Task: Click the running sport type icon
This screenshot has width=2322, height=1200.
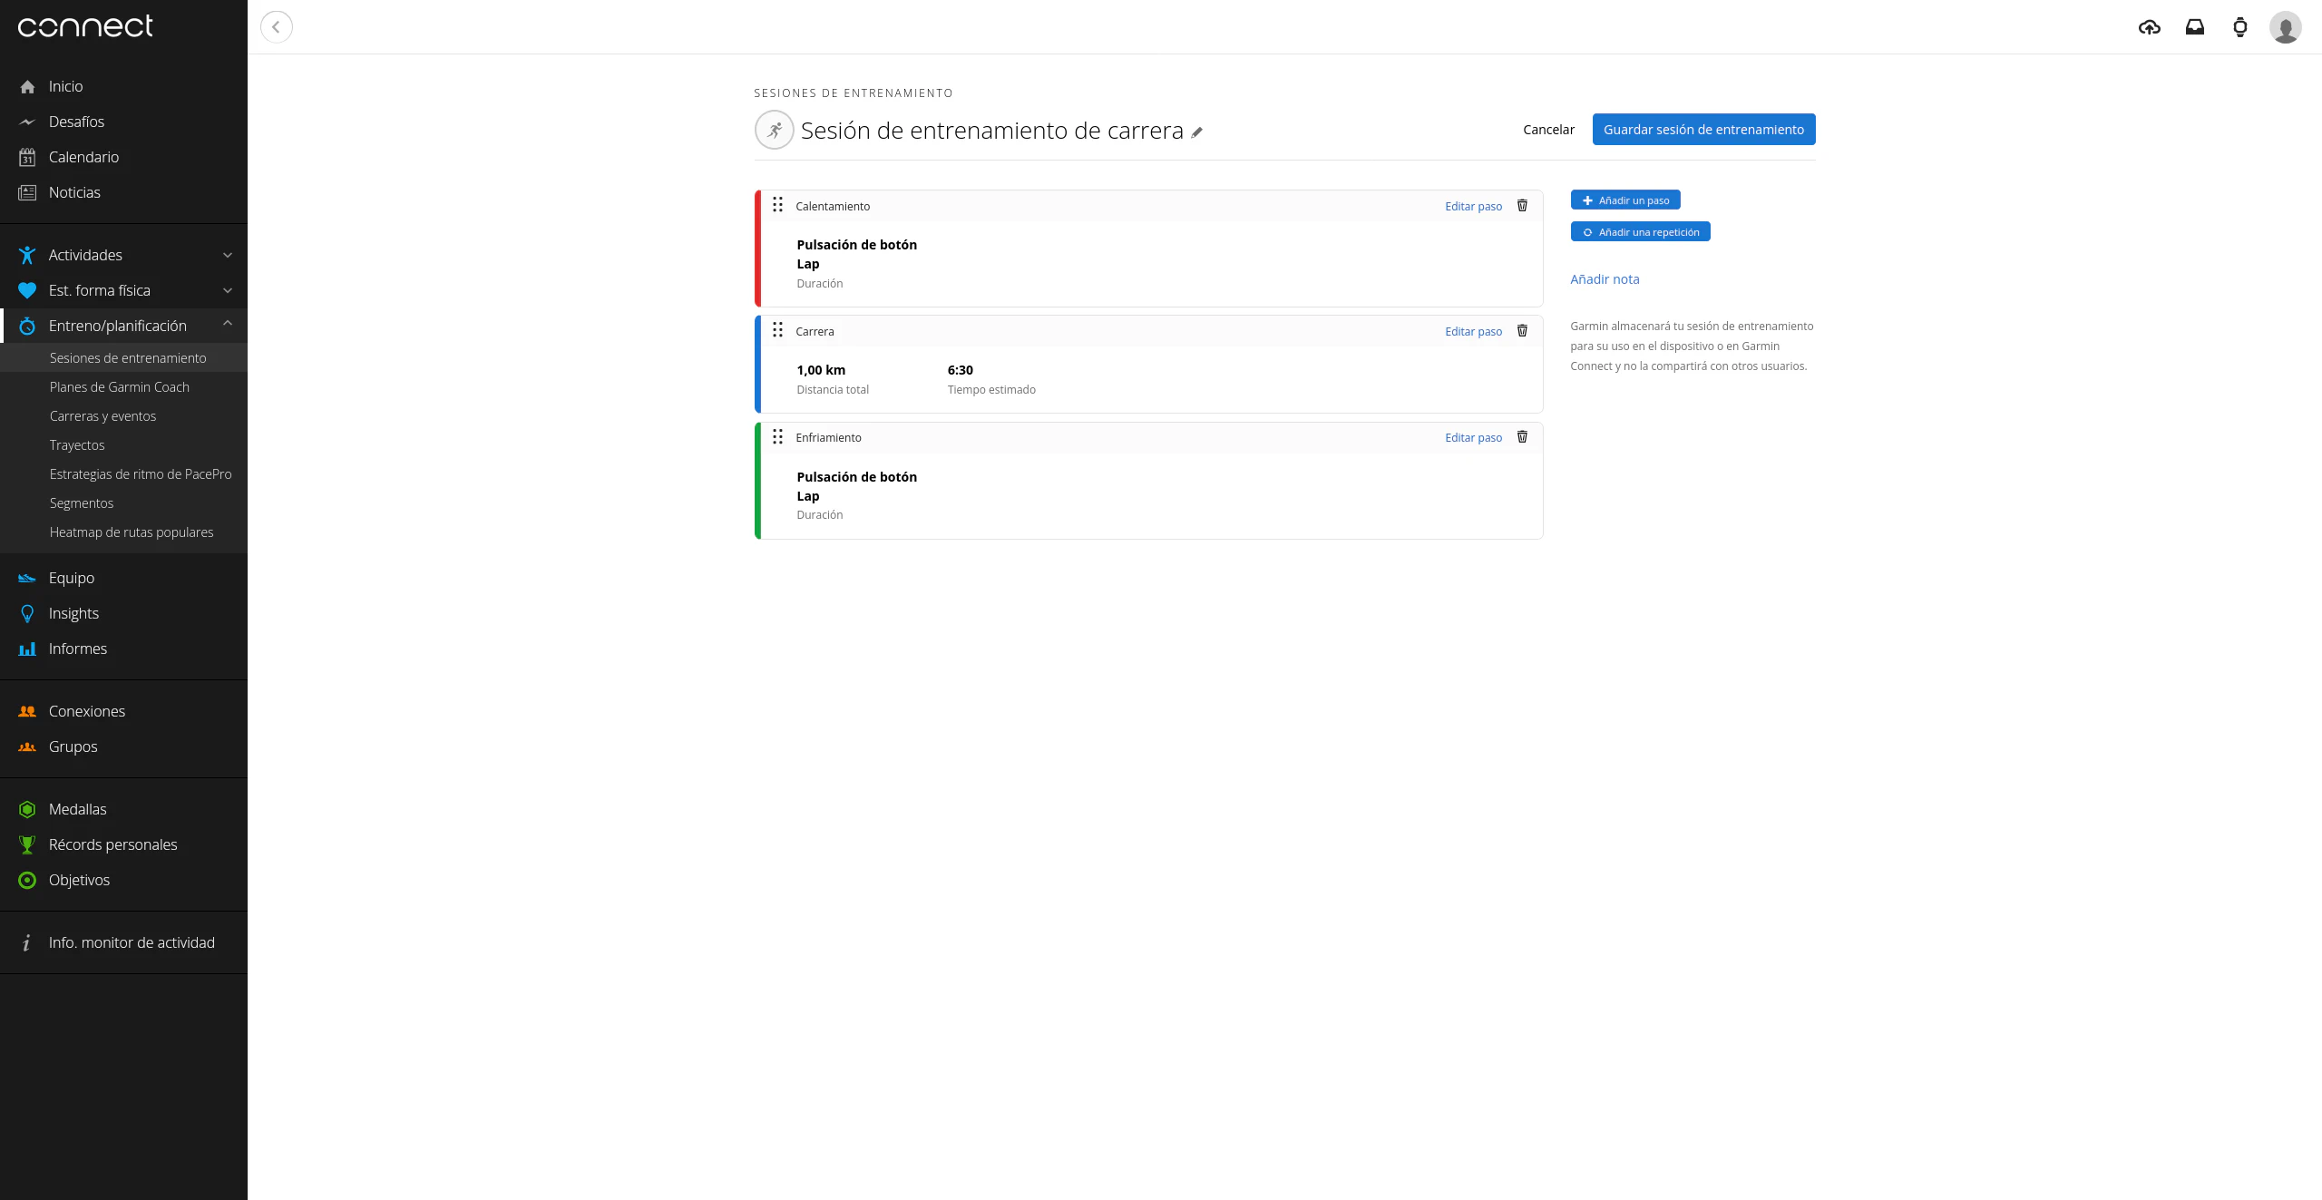Action: 774,131
